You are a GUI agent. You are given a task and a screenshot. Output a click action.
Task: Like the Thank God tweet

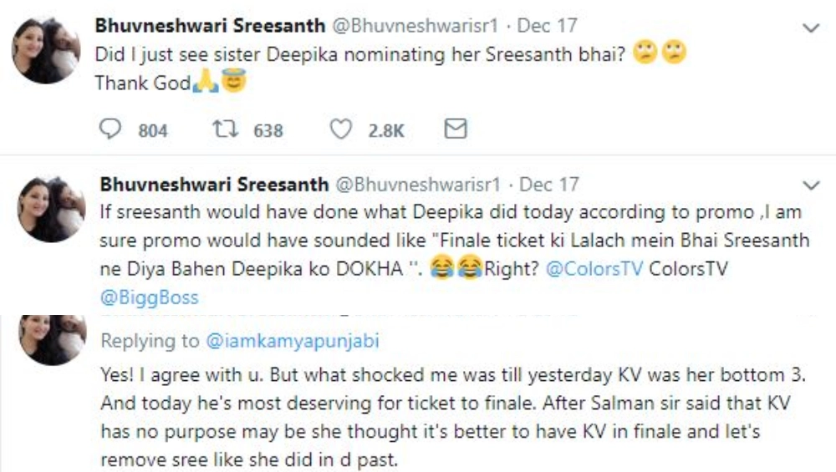coord(340,129)
